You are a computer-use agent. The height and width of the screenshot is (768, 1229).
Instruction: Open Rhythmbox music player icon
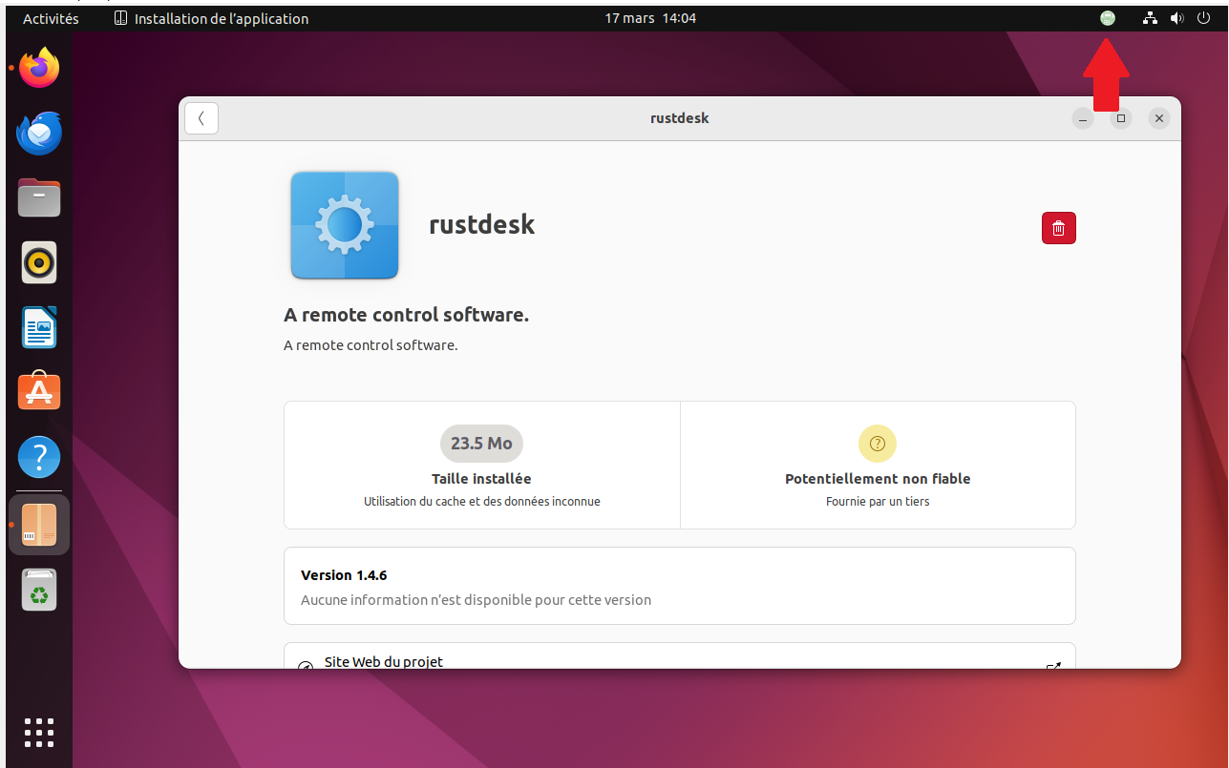click(39, 262)
